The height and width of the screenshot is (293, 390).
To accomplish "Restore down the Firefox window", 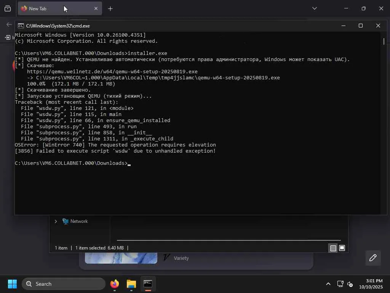I will coord(364,8).
